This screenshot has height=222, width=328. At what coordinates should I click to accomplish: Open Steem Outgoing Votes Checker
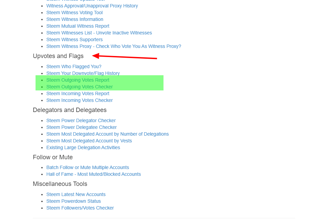coord(80,87)
